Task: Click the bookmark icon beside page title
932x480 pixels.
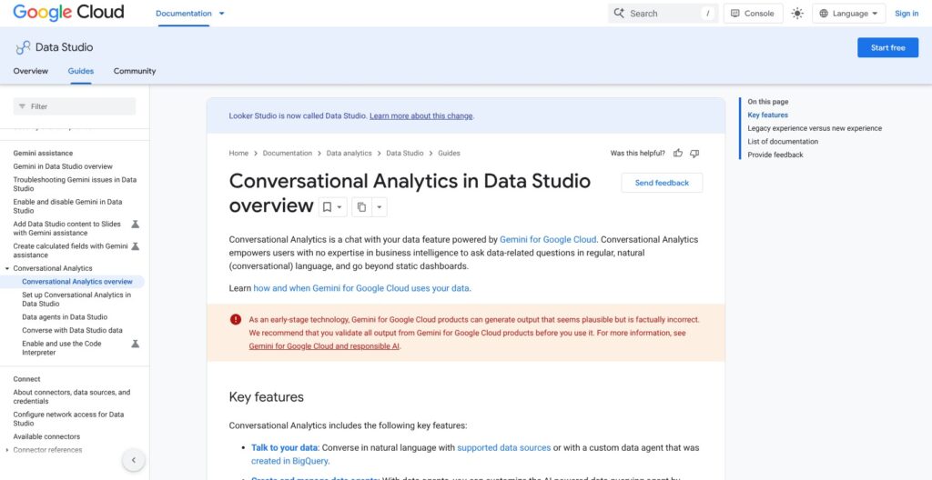Action: pos(327,206)
